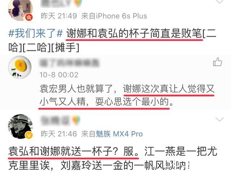Image resolution: width=231 pixels, height=176 pixels.
Task: Open the post text about 谢娜和袁弘的杯子
Action: point(112,40)
